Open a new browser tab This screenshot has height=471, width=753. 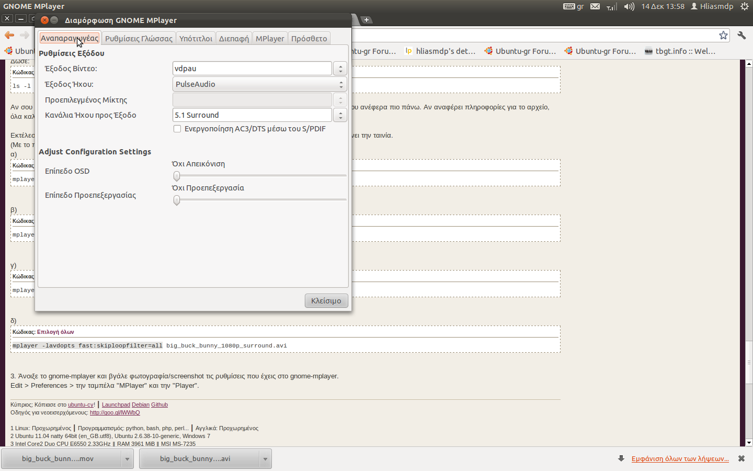pos(367,20)
